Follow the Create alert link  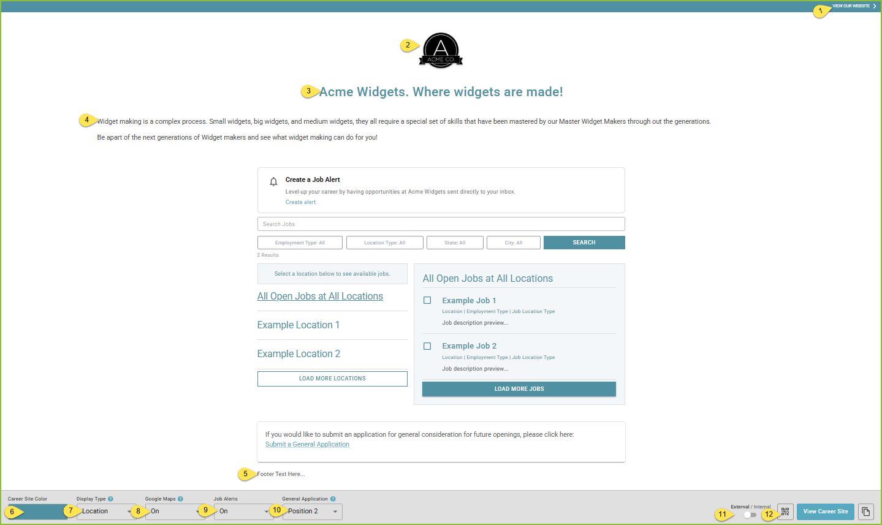click(300, 202)
